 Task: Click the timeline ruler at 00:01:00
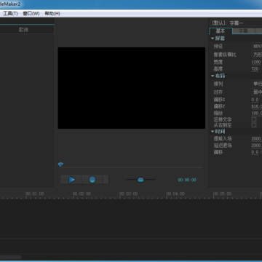(35, 194)
